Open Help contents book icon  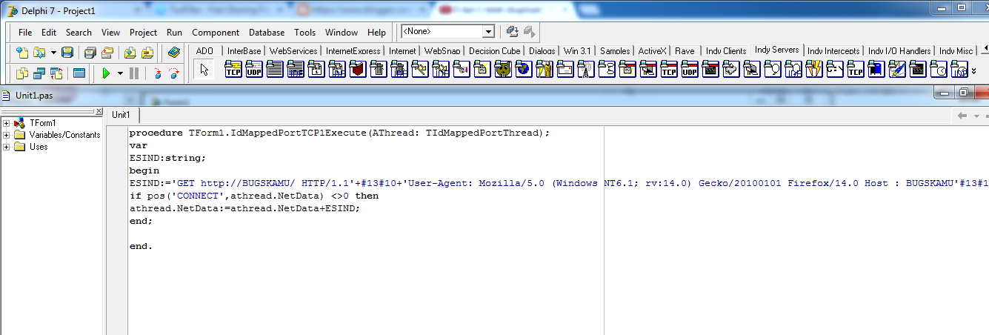point(174,53)
